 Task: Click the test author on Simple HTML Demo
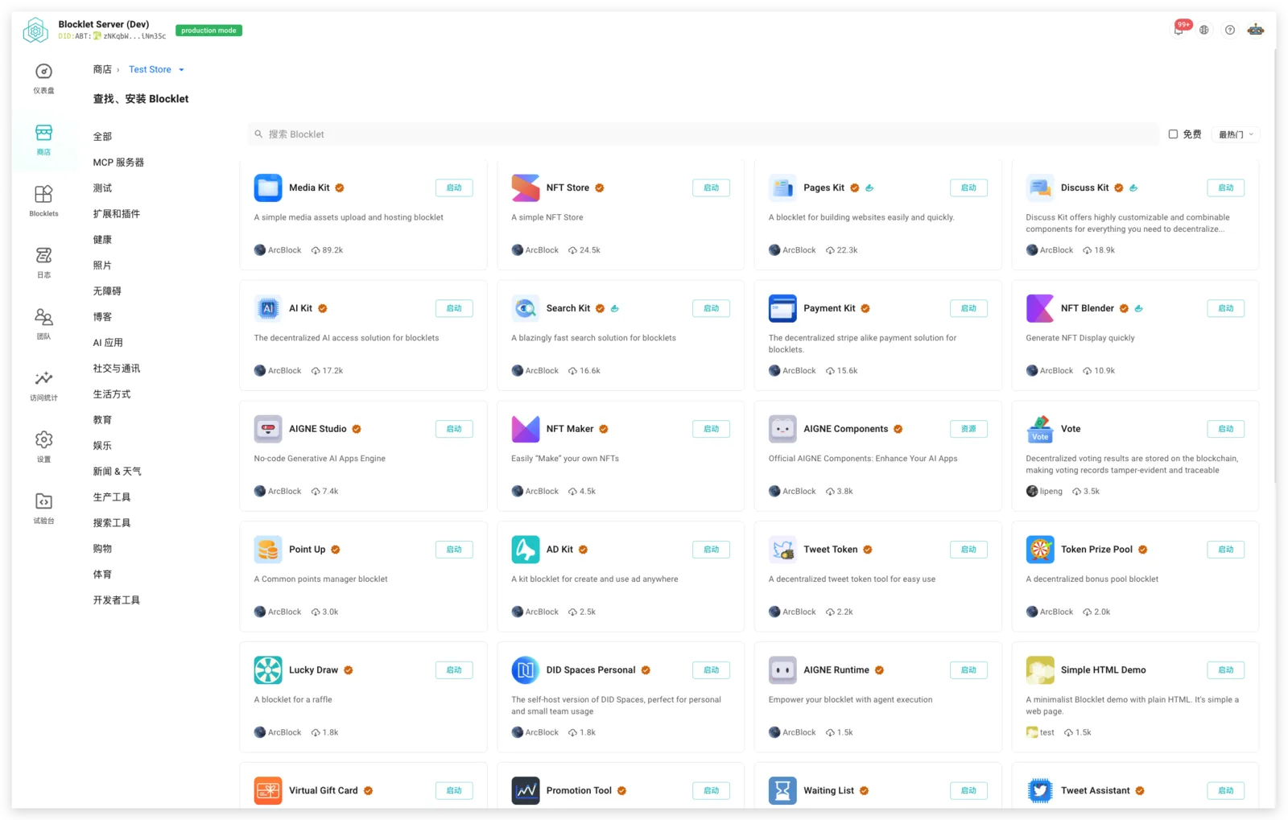pyautogui.click(x=1040, y=733)
